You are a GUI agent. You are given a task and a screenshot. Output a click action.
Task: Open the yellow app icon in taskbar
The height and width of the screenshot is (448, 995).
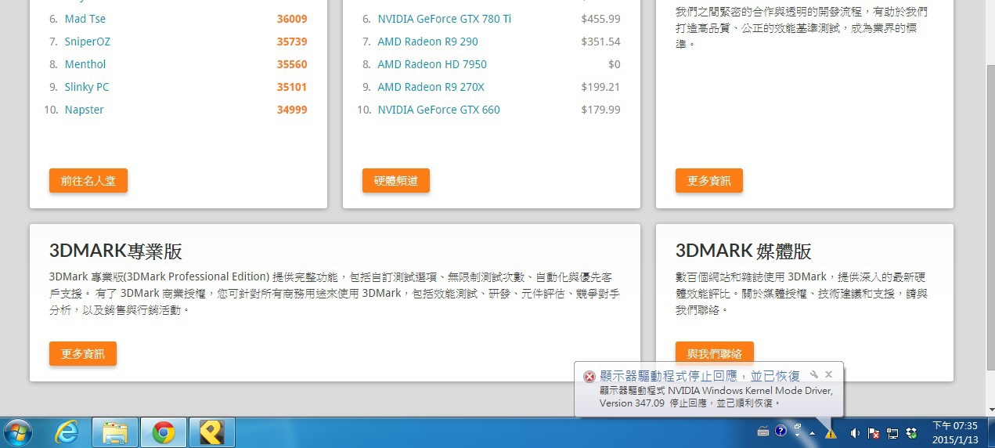point(211,432)
